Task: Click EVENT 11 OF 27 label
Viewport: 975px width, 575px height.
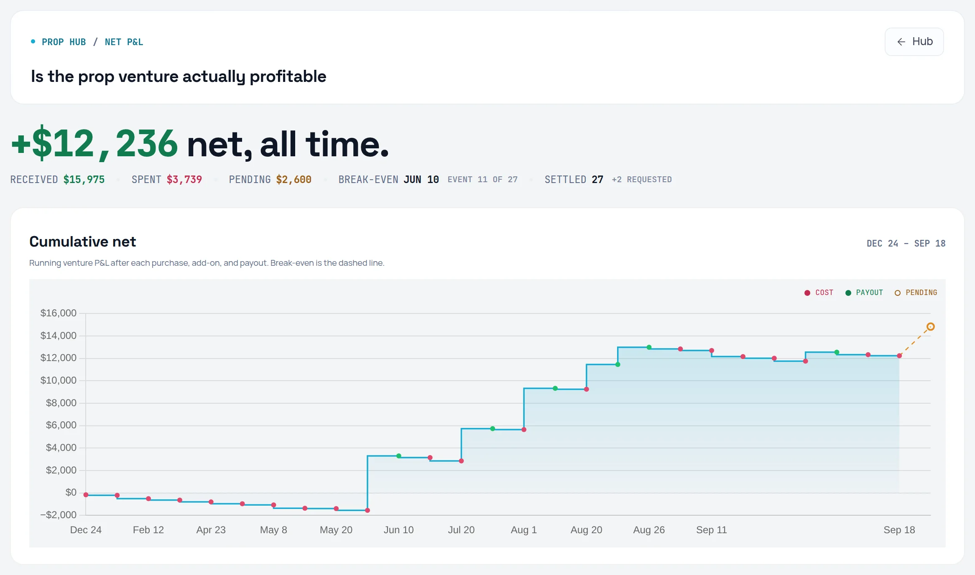Action: [482, 180]
